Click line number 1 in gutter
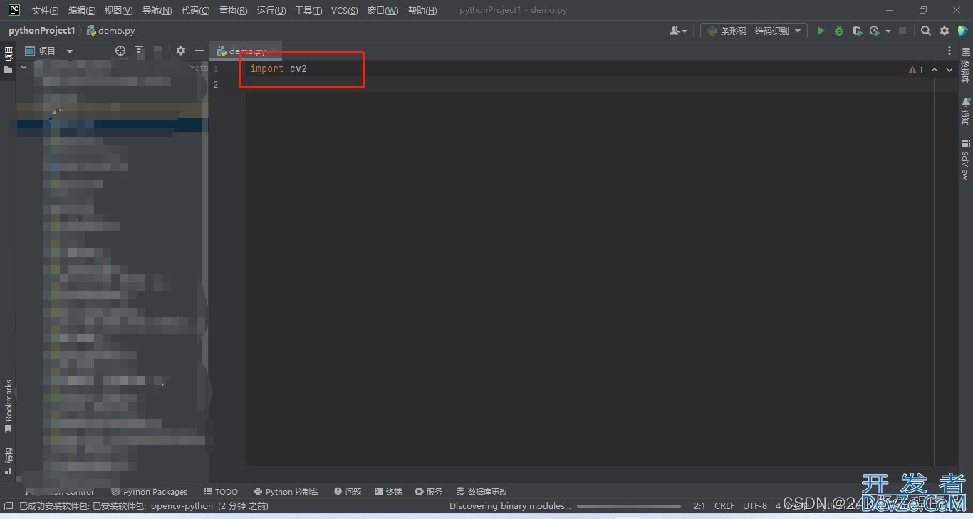Viewport: 973px width, 519px height. coord(215,69)
